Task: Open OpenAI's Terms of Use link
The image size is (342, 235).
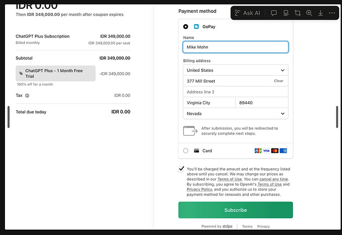Action: 270,184
